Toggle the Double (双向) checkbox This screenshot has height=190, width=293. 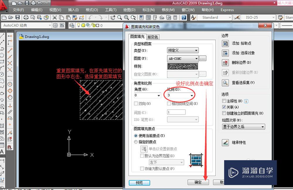point(136,103)
